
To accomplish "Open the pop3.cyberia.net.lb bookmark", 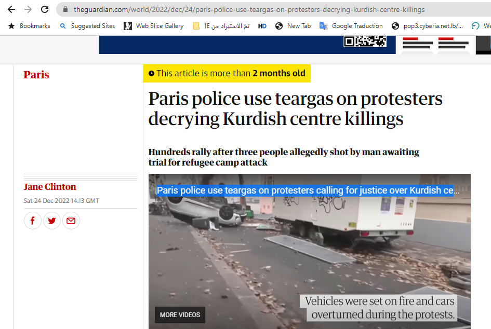I will 427,26.
